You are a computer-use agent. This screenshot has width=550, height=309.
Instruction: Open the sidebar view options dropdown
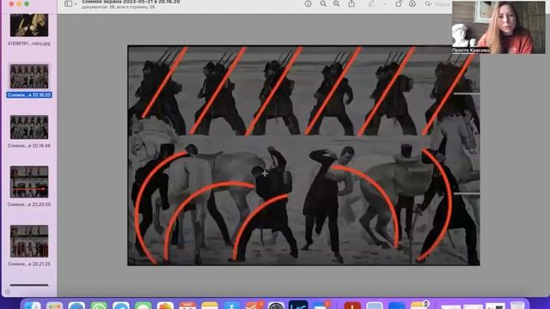[x=70, y=3]
